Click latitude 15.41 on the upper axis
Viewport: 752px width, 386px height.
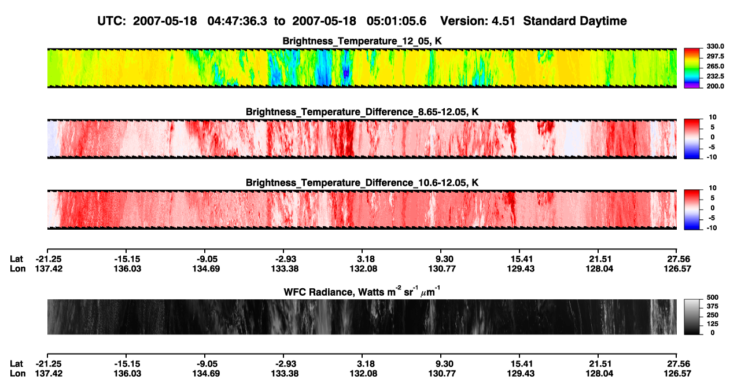click(519, 259)
